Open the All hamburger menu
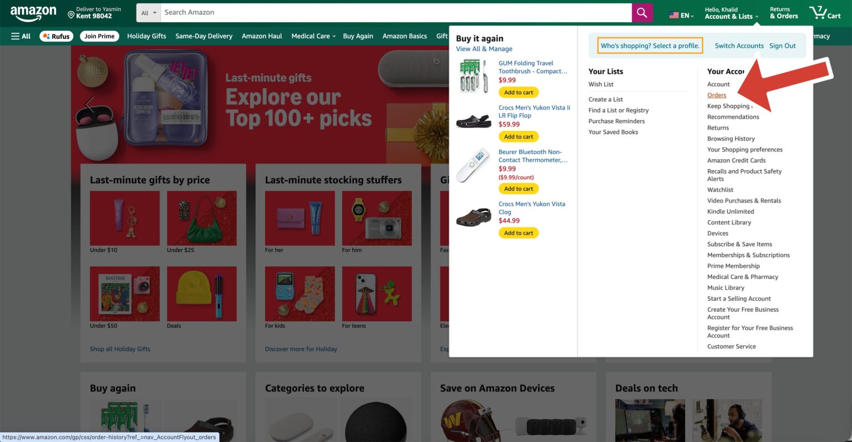The image size is (852, 442). [21, 36]
